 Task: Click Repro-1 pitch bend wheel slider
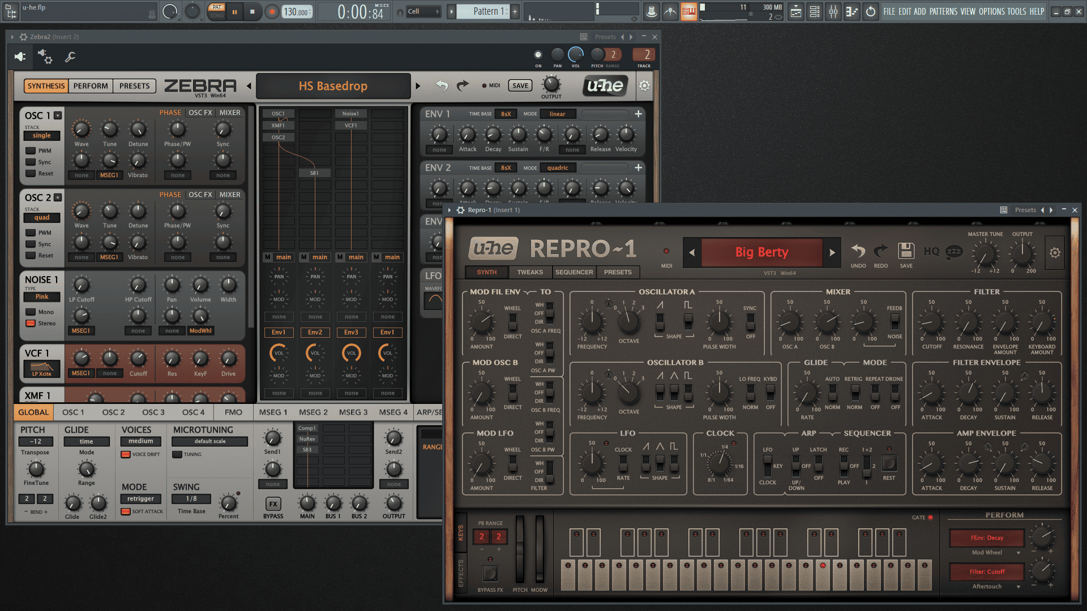pyautogui.click(x=520, y=549)
